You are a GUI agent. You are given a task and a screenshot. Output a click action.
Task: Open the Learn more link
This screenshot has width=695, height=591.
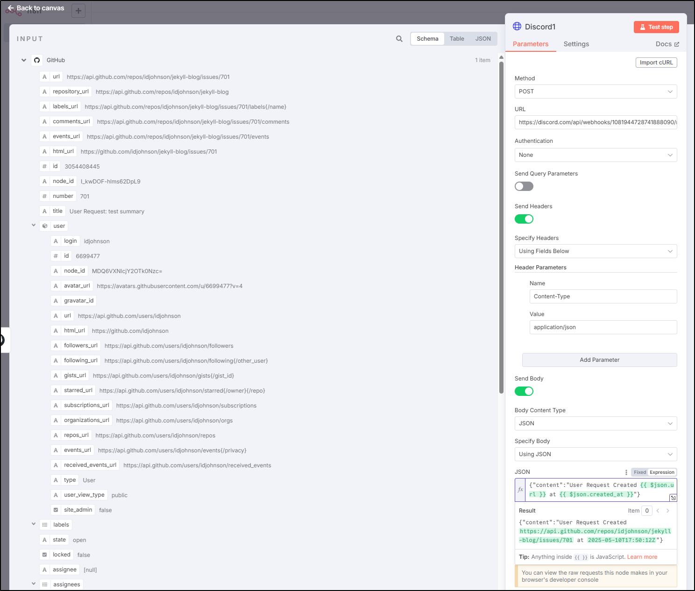[642, 557]
